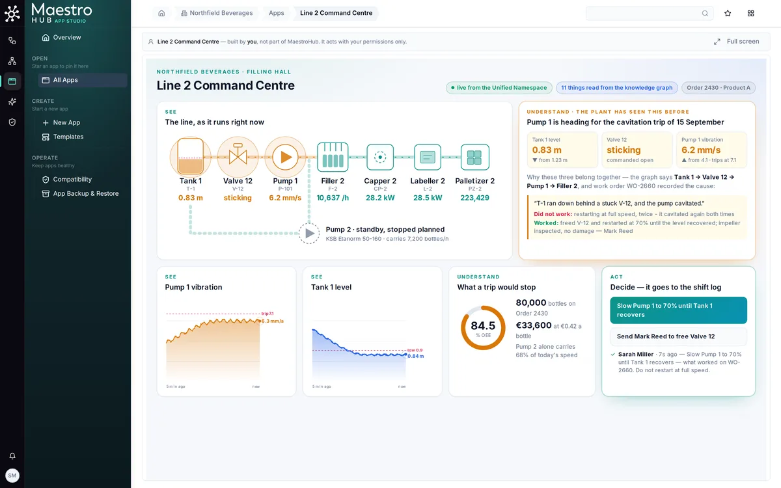Click the header search field
781x488 pixels.
click(650, 13)
